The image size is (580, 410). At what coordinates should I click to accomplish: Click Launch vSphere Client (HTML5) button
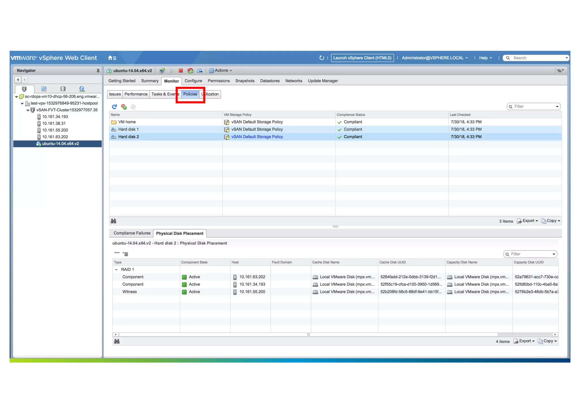(362, 58)
